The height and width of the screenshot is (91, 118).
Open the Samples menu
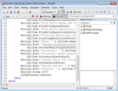(x=45, y=7)
